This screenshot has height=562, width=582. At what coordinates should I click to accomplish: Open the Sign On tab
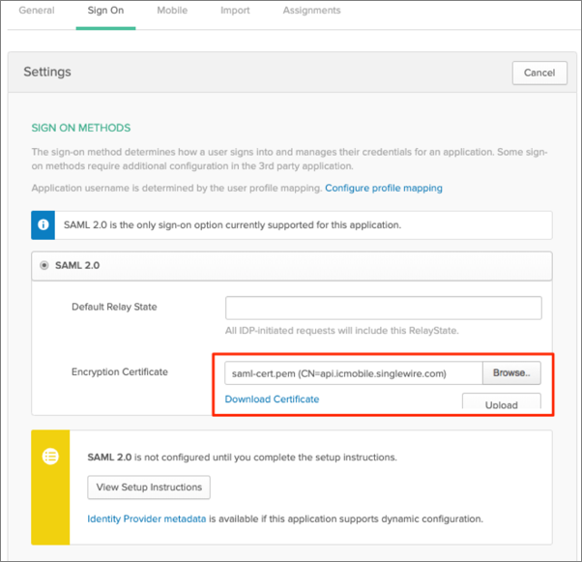pos(107,11)
